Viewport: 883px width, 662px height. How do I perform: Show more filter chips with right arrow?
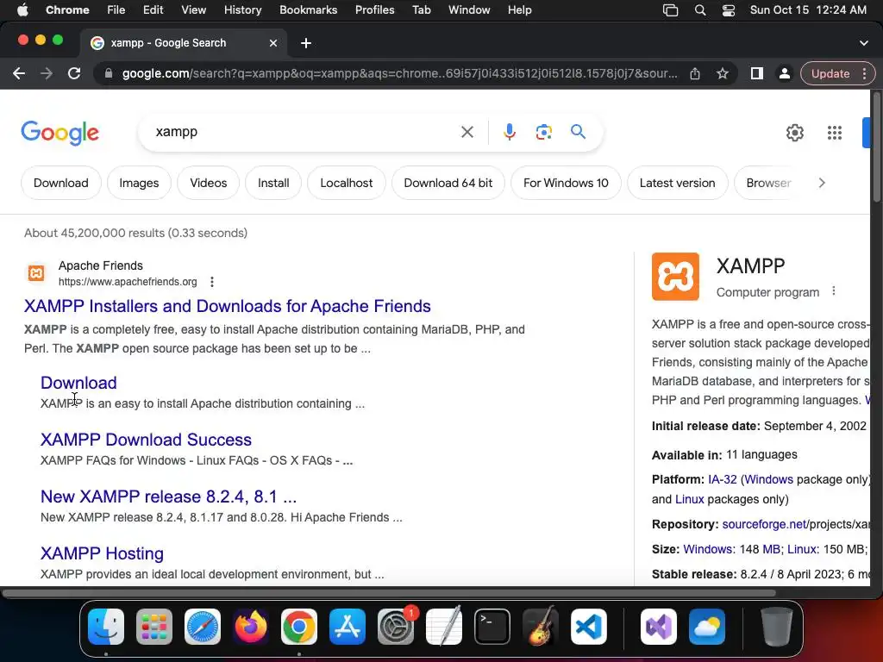822,183
